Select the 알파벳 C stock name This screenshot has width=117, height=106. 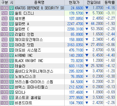22,29
